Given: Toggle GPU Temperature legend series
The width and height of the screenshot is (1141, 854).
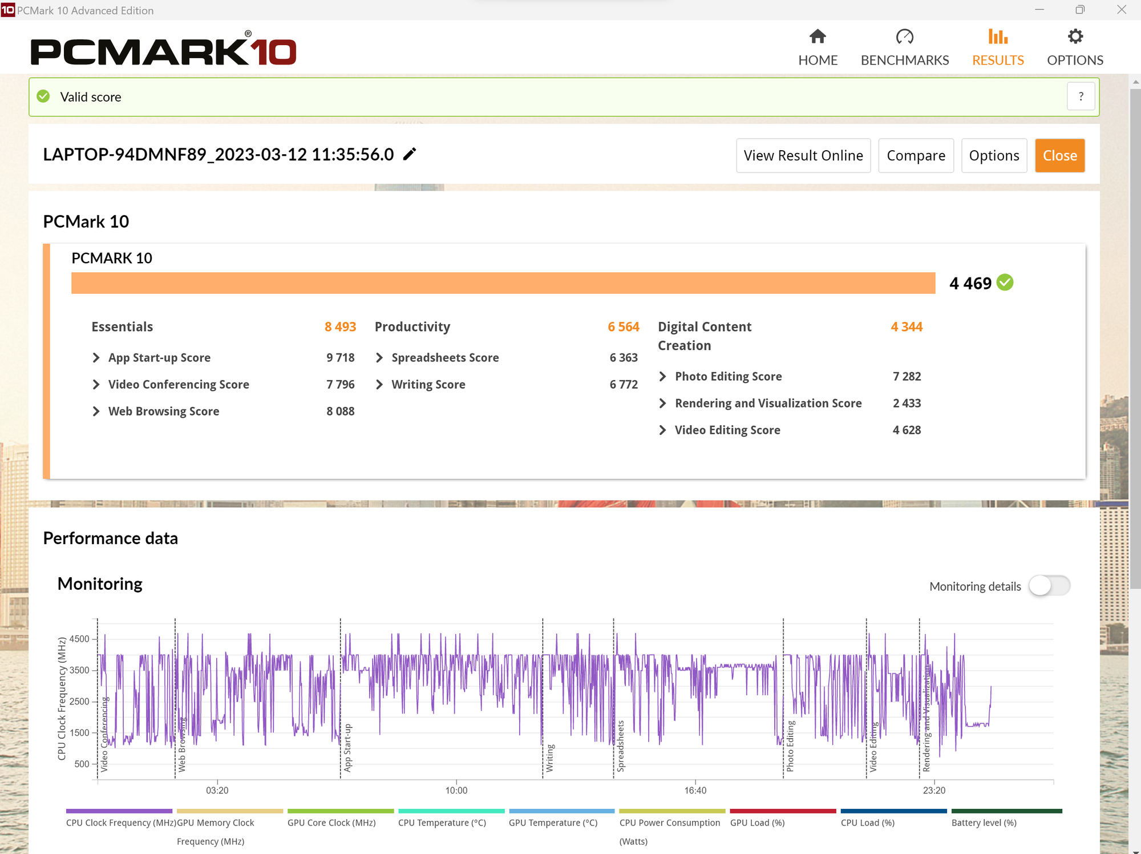Looking at the screenshot, I should point(562,819).
